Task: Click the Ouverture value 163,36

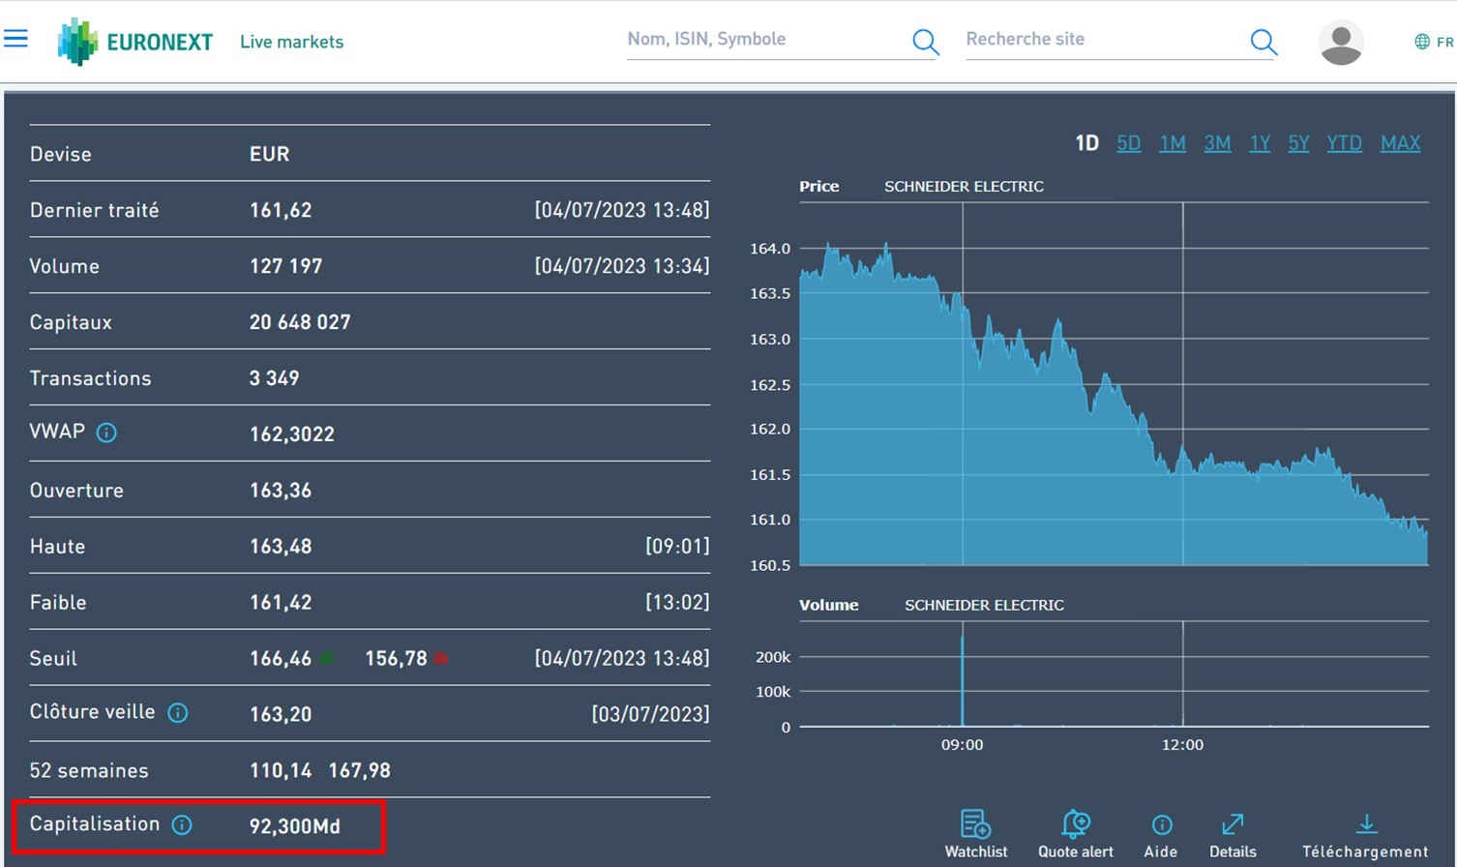Action: [281, 491]
